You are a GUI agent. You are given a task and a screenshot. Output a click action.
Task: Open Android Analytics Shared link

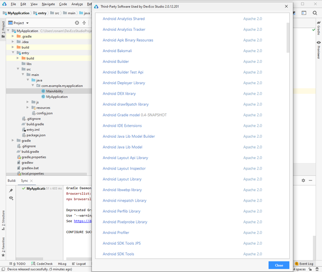[124, 19]
